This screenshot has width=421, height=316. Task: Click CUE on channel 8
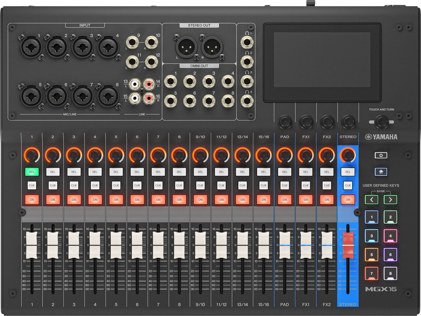[179, 185]
